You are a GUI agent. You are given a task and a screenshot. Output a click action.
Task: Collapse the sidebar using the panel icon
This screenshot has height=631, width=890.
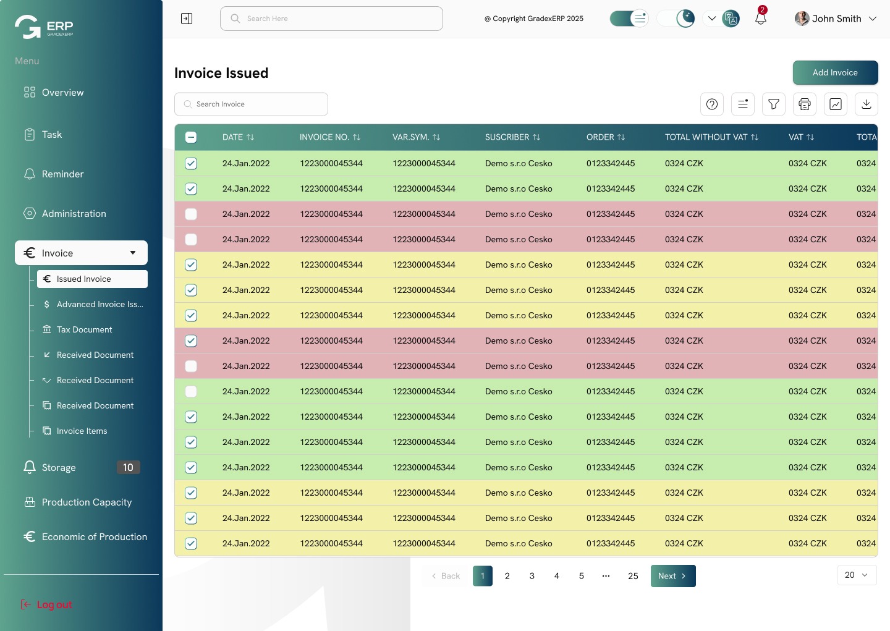click(187, 19)
